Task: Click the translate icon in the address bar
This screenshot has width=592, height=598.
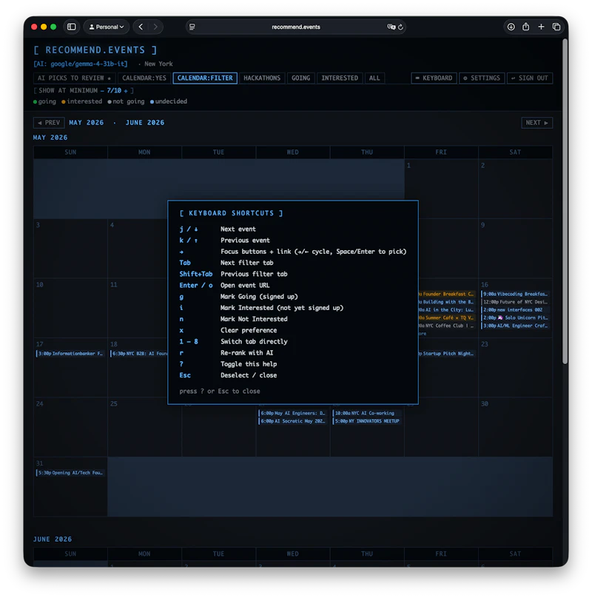Action: click(x=391, y=27)
